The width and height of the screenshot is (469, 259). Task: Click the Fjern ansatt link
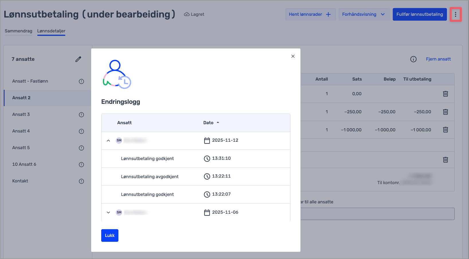438,59
